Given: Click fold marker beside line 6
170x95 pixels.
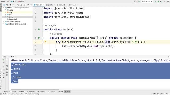Looking at the screenshot, I should point(43,38).
